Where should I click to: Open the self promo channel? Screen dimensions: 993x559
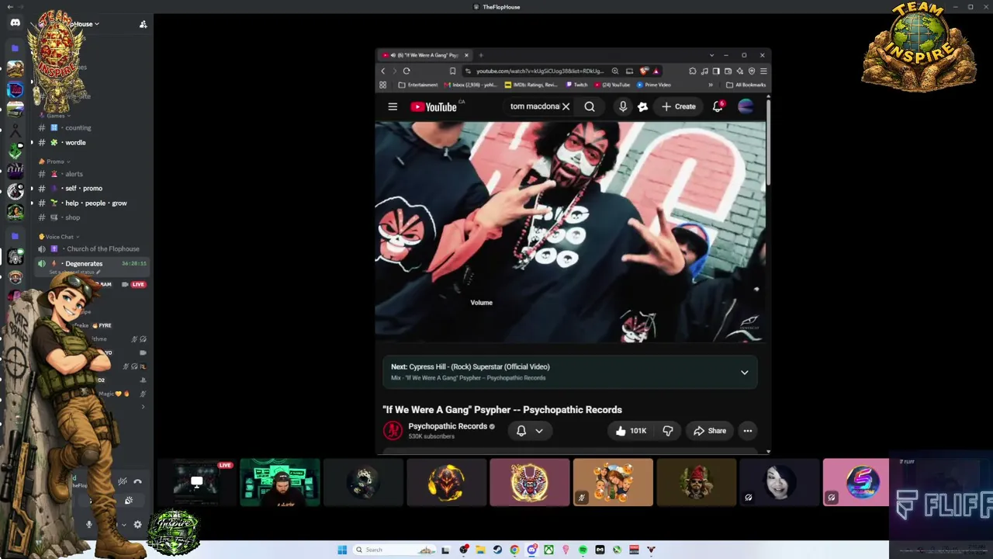click(x=84, y=189)
